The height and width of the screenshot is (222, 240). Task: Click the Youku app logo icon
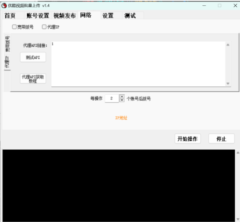click(4, 6)
